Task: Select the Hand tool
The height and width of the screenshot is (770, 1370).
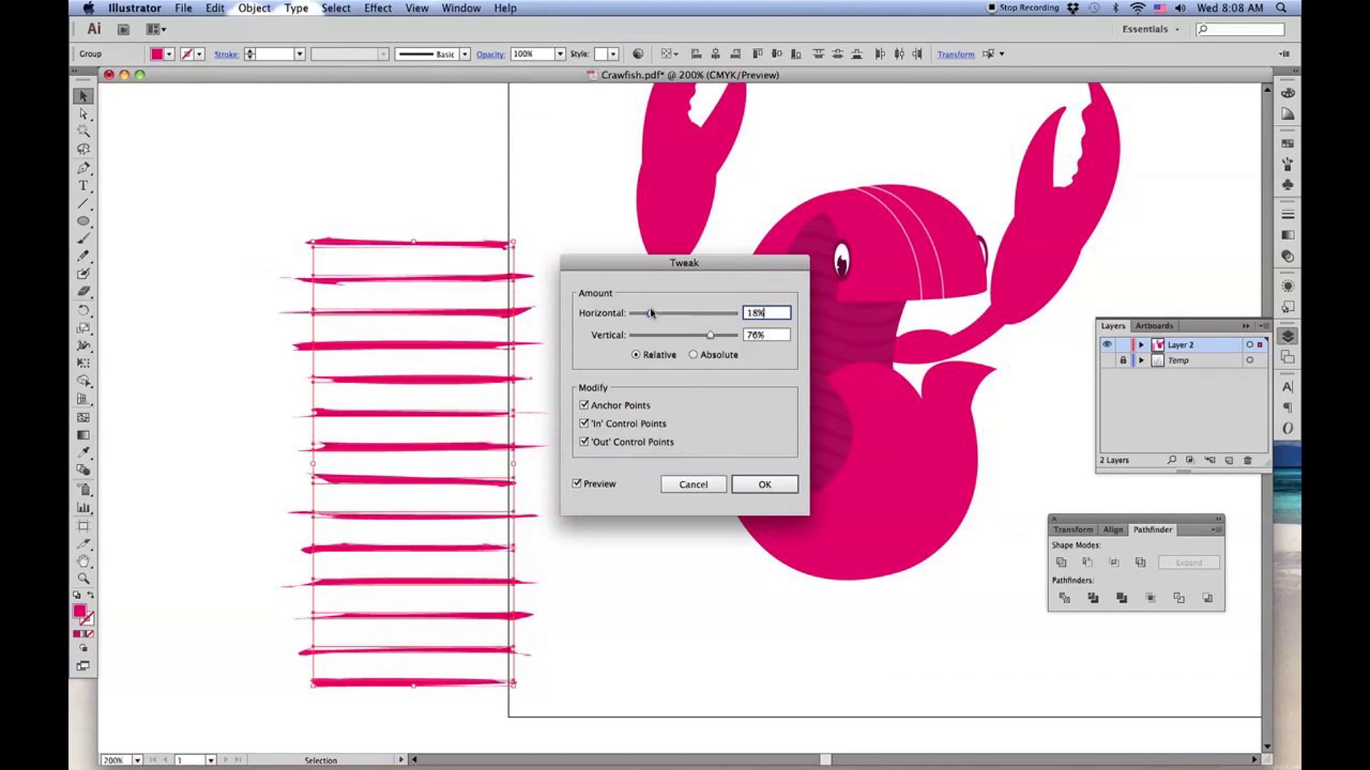Action: pos(83,561)
